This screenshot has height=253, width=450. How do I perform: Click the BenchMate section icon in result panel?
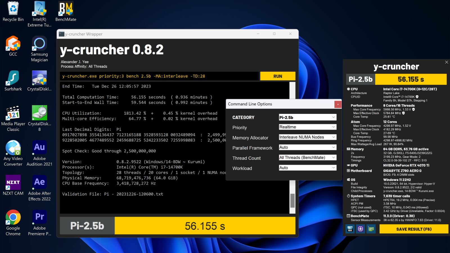coord(348,216)
